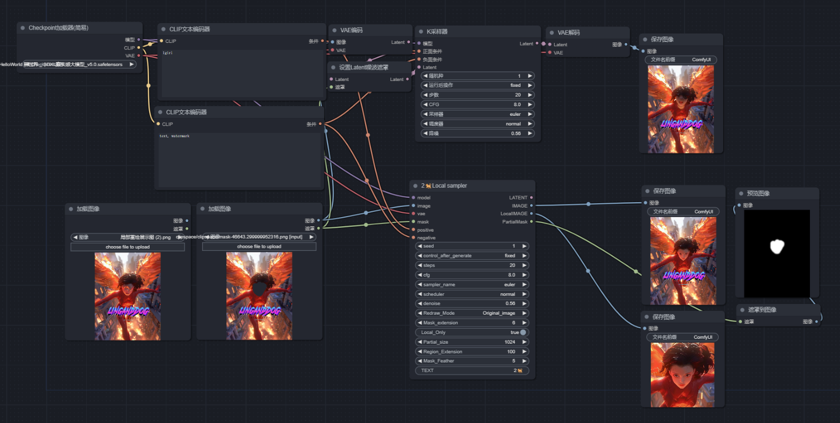Increase CFG with its right arrow in K采样器

pos(530,105)
